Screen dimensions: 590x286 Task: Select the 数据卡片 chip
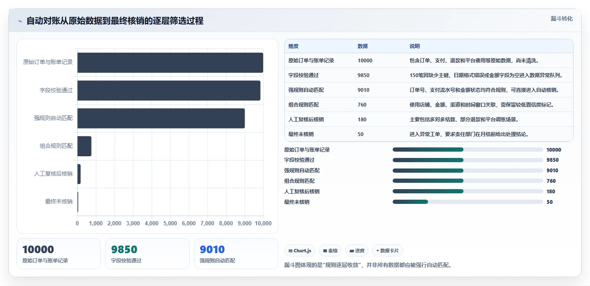pos(388,251)
